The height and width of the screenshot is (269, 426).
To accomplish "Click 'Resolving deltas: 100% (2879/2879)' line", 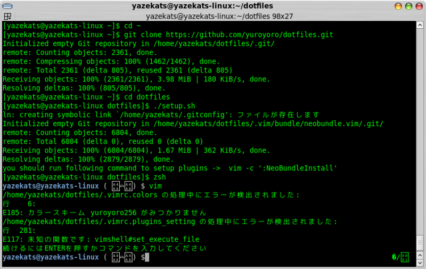I will 88,159.
